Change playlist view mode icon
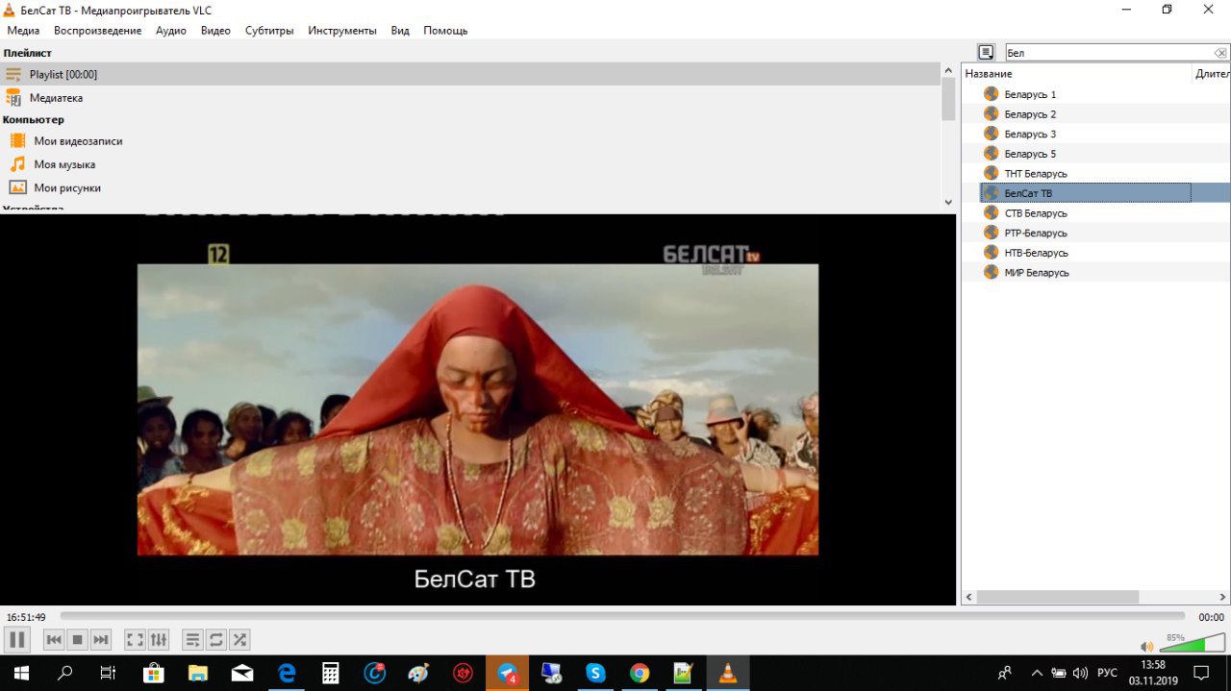The image size is (1231, 691). [x=986, y=52]
